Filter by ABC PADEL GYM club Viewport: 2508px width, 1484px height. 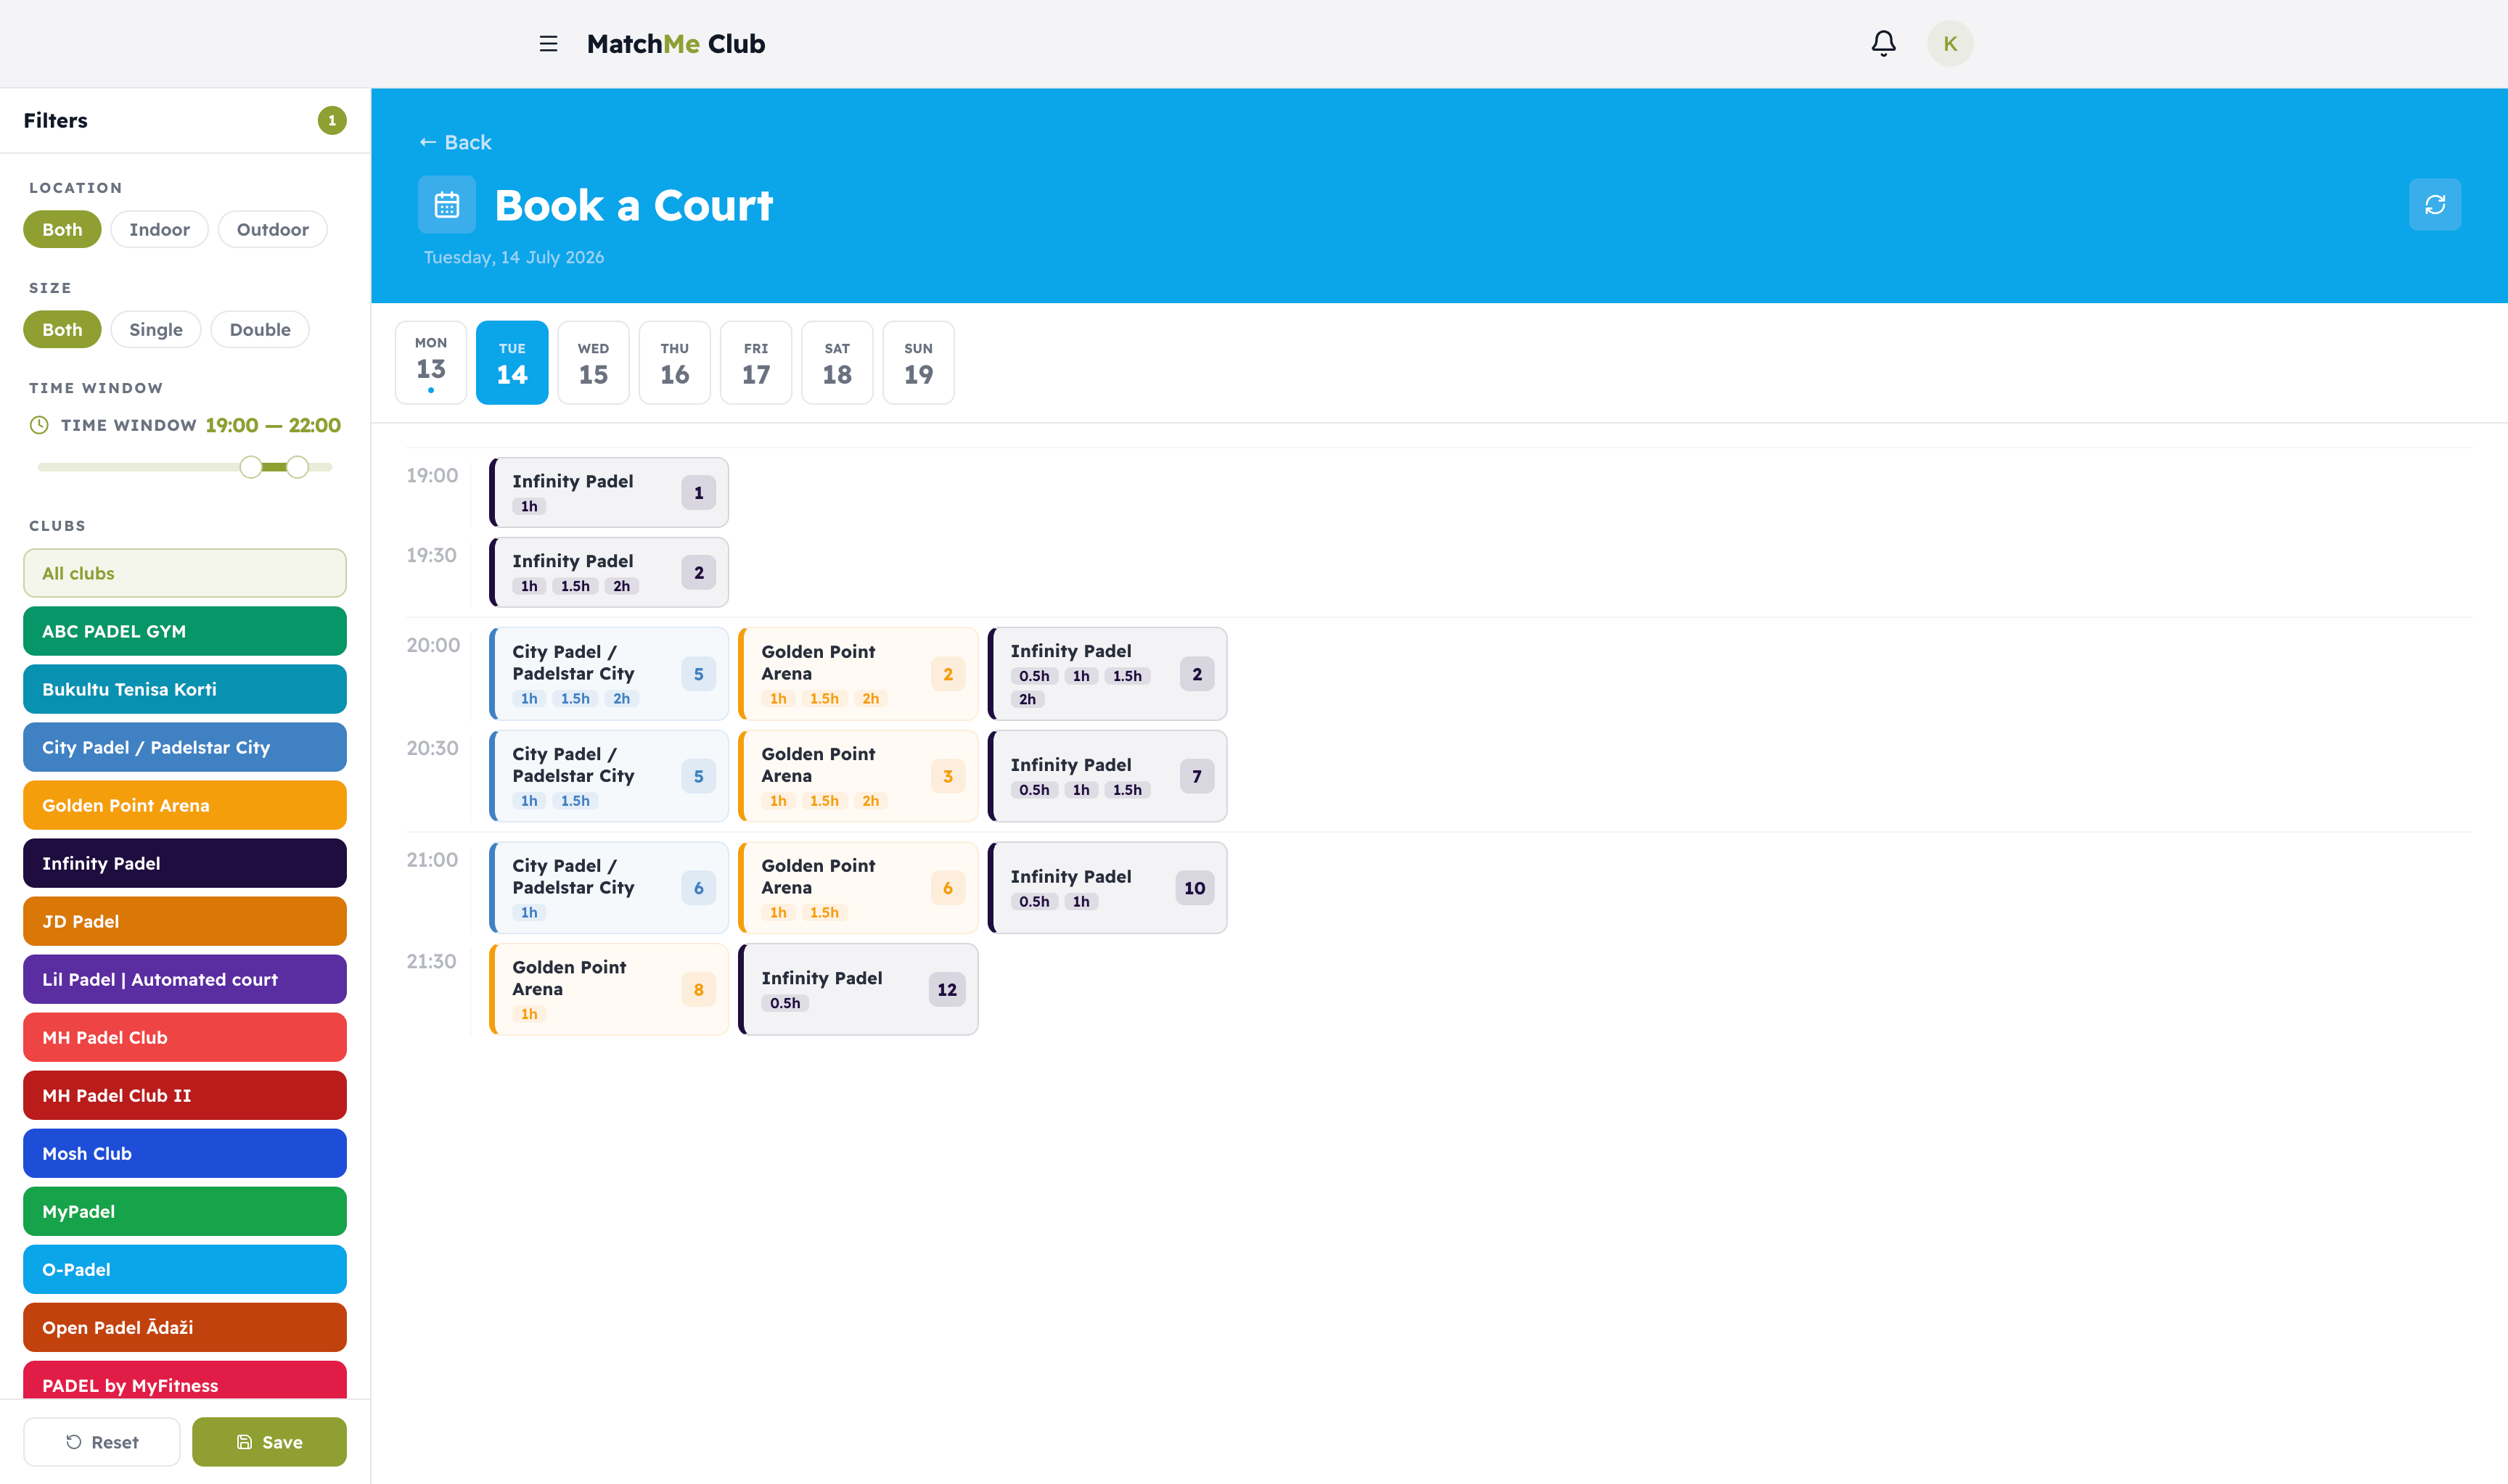click(185, 631)
